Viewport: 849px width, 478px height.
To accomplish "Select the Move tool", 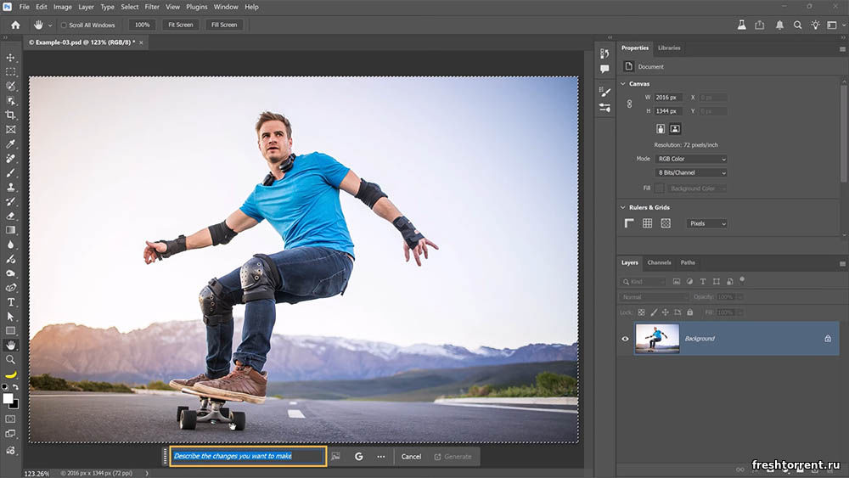I will click(x=11, y=58).
